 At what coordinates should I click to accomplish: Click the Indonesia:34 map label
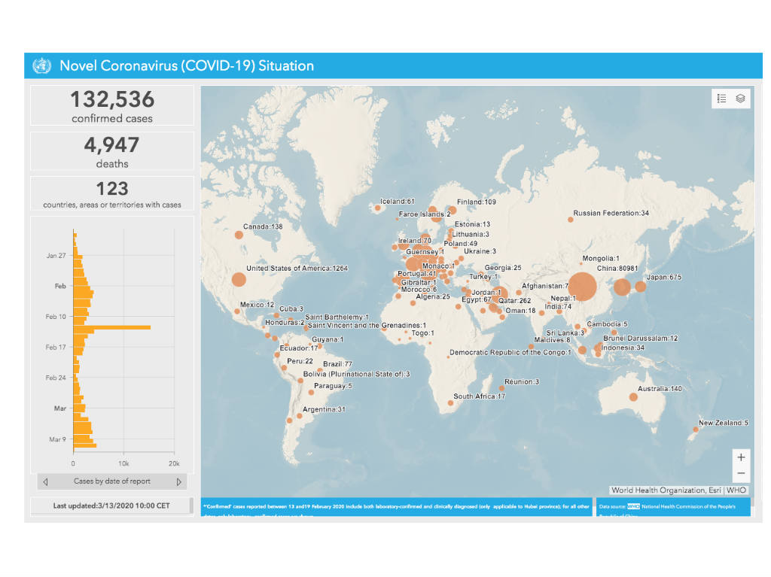pos(623,348)
